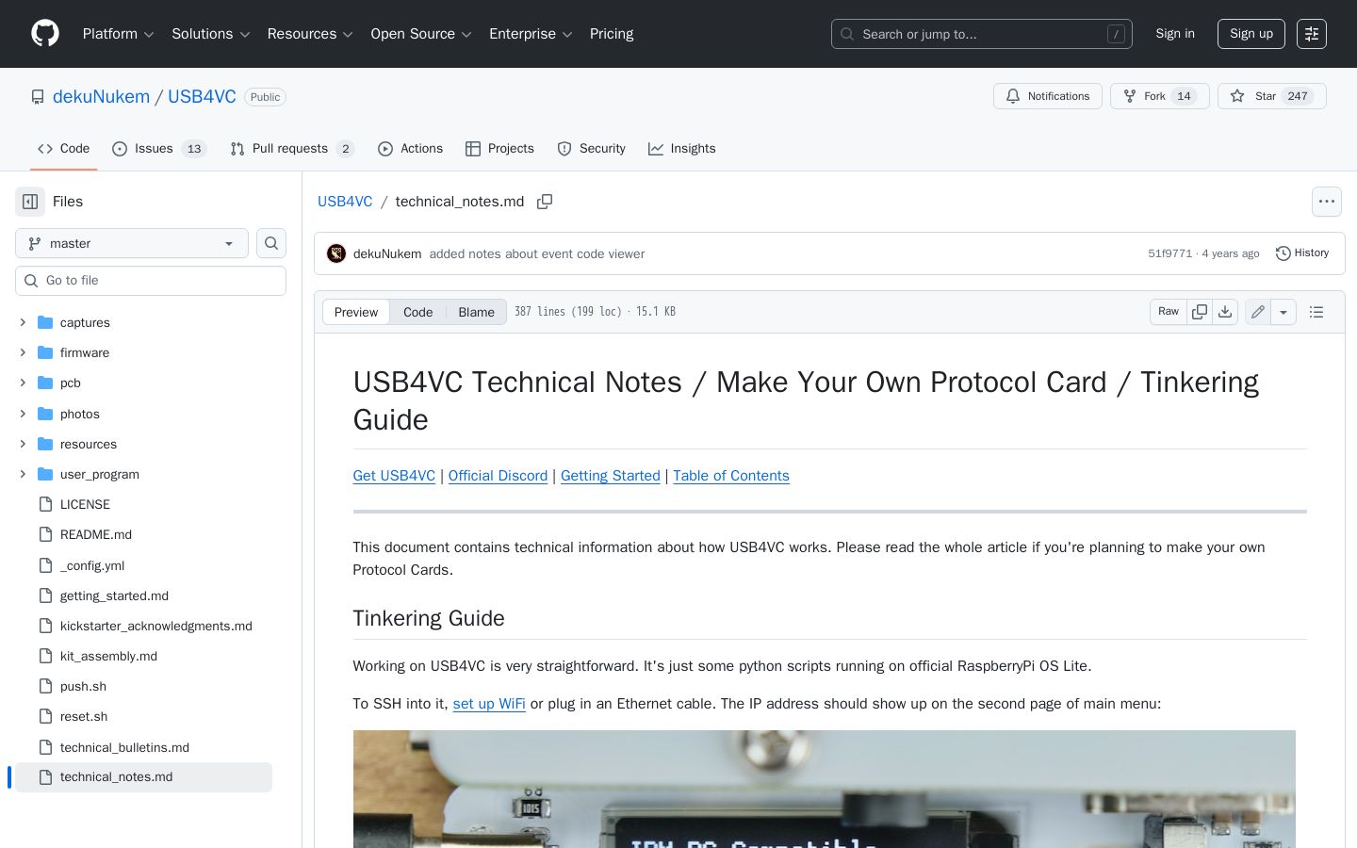Follow the set up WiFi link
The height and width of the screenshot is (848, 1357).
click(489, 704)
